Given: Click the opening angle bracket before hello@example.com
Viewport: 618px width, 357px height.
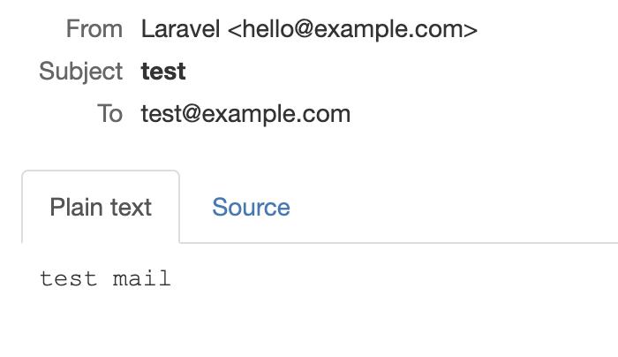Looking at the screenshot, I should tap(234, 30).
